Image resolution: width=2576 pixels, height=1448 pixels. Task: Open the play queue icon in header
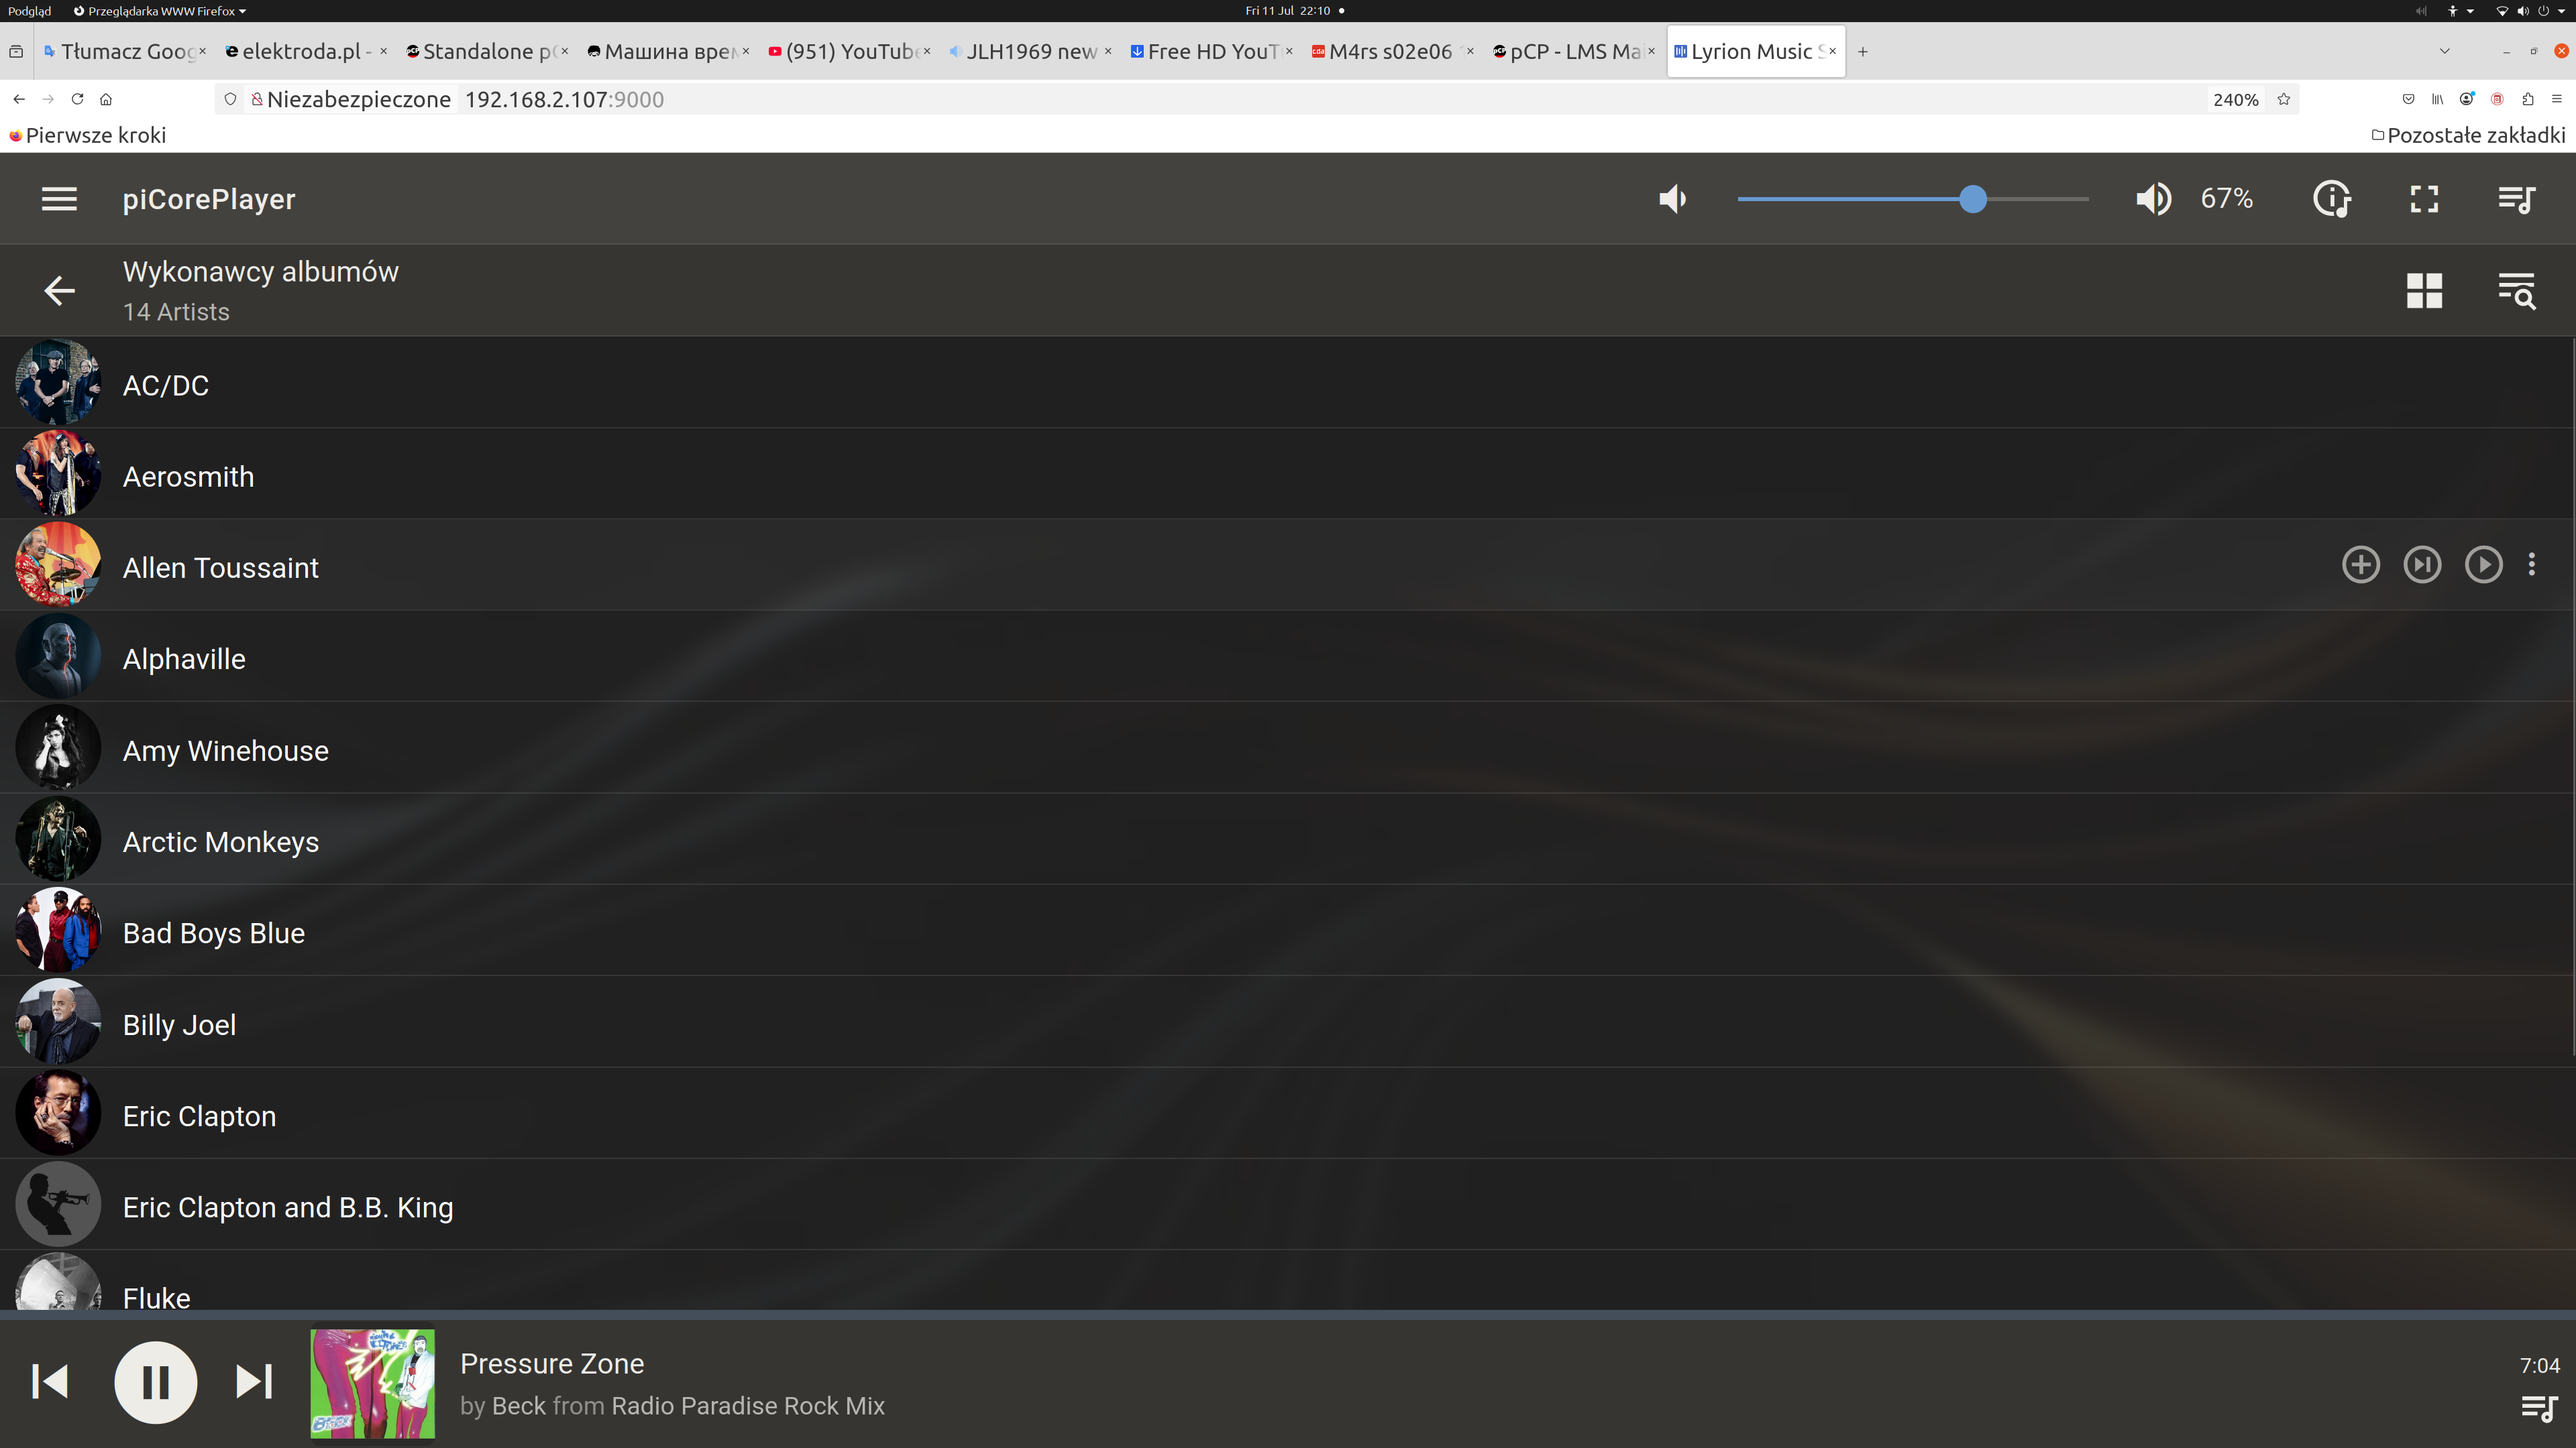click(x=2516, y=199)
